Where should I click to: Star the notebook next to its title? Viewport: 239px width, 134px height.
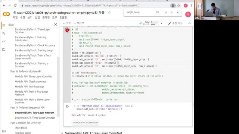[x=109, y=12]
